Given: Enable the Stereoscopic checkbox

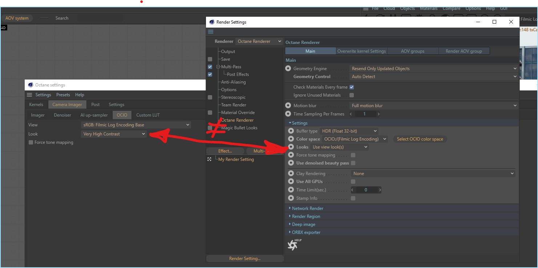Looking at the screenshot, I should click(210, 97).
